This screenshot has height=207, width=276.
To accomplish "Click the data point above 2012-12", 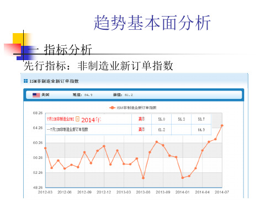I will coord(104,146).
